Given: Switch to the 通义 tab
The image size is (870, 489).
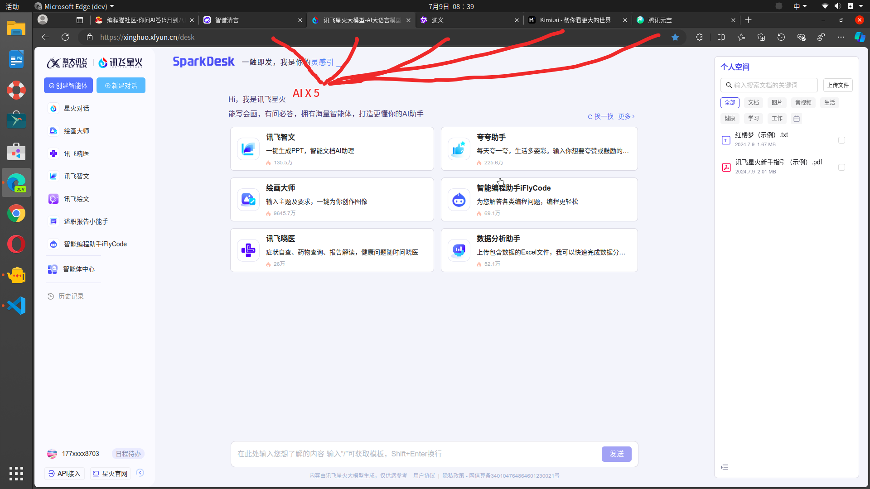Looking at the screenshot, I should coord(469,20).
